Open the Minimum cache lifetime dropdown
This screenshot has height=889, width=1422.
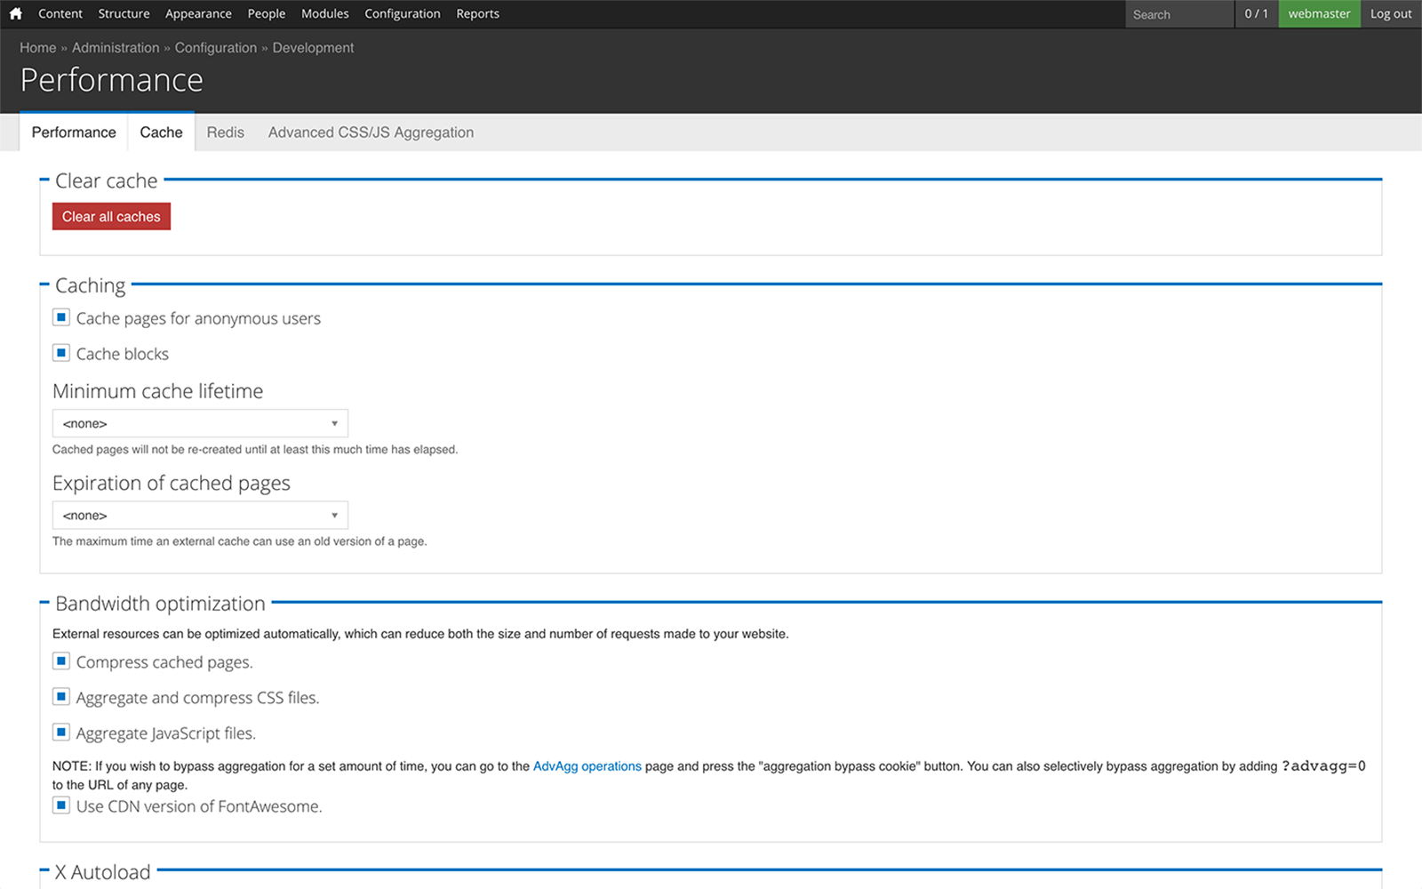200,423
